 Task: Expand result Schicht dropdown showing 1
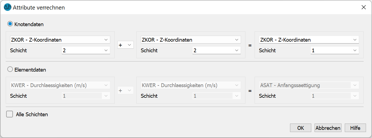point(335,50)
